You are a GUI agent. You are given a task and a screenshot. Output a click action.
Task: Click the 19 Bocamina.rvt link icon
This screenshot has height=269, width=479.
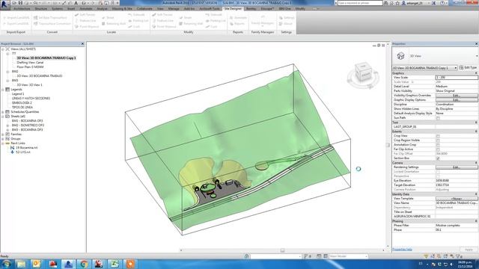(13, 148)
